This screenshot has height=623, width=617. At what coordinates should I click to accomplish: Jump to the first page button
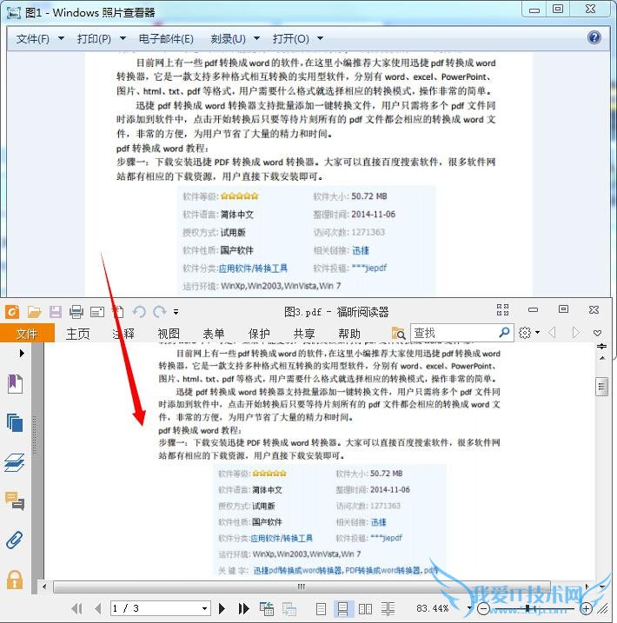(76, 608)
